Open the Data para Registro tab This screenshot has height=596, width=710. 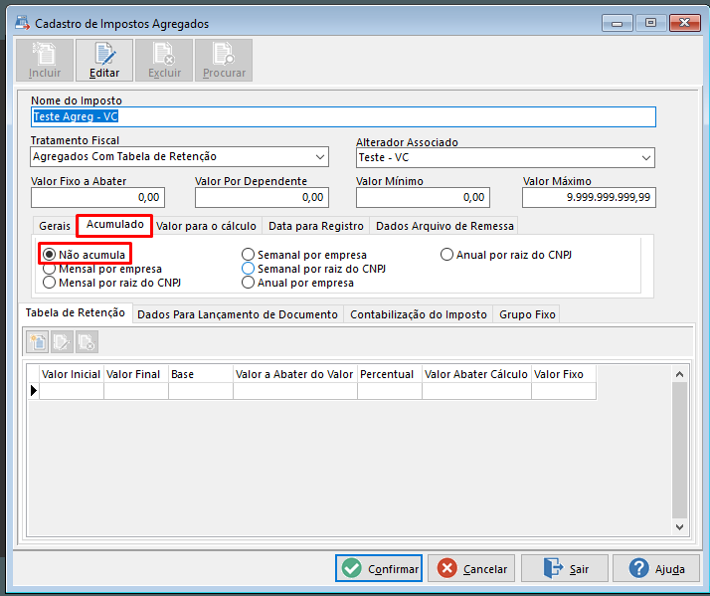click(315, 226)
